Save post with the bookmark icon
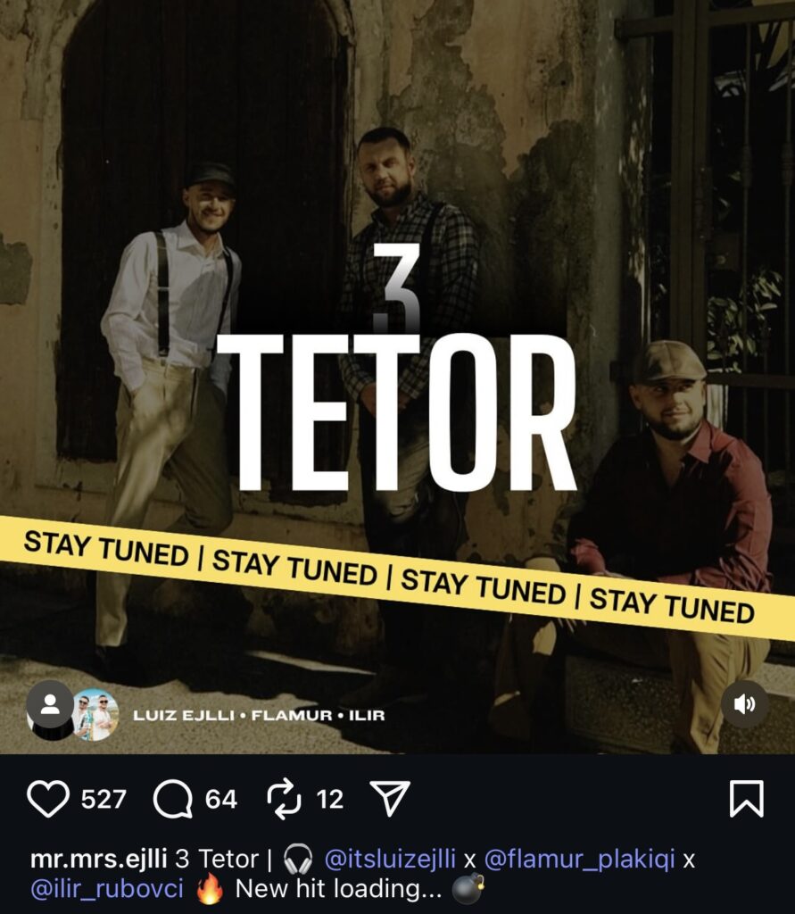Image resolution: width=795 pixels, height=914 pixels. click(747, 798)
